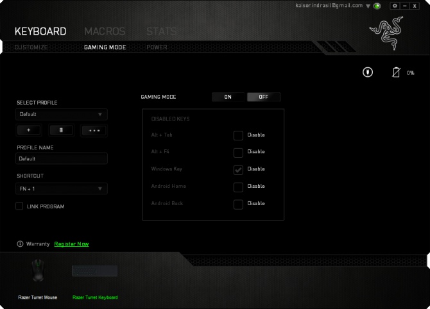The height and width of the screenshot is (309, 430).
Task: Click the Razer snake logo
Action: point(386,33)
